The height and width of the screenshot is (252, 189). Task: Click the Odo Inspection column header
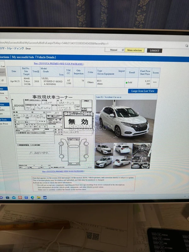click(x=78, y=72)
